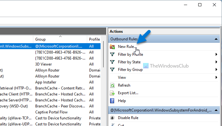Choose Refresh in the Actions pane
The image size is (222, 126).
124,85
